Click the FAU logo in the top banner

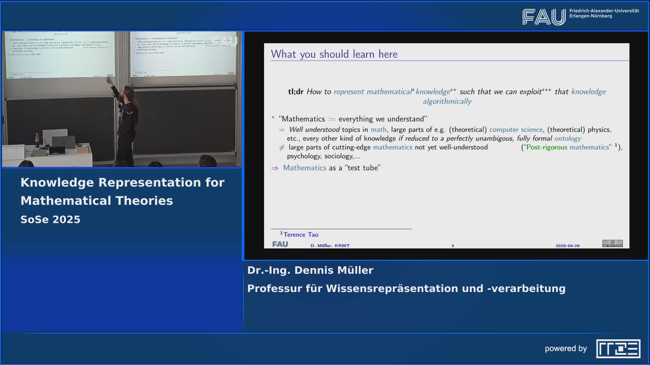[x=544, y=17]
